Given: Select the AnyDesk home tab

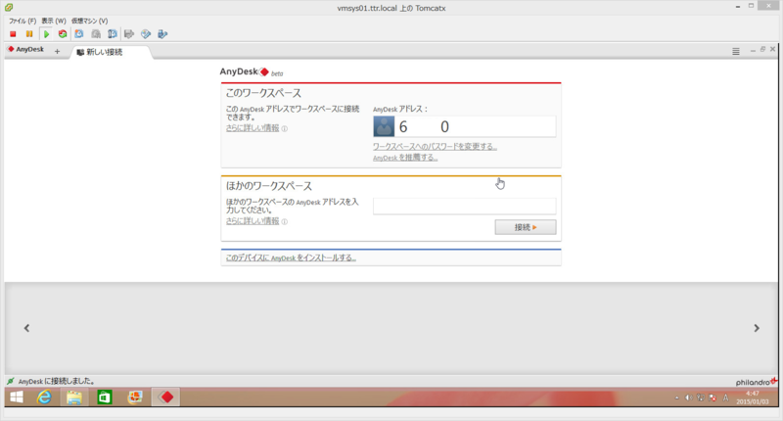Looking at the screenshot, I should pyautogui.click(x=26, y=49).
